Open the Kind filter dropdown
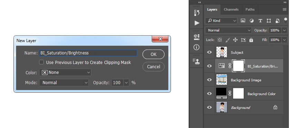Image resolution: width=302 pixels, height=128 pixels. (x=221, y=21)
